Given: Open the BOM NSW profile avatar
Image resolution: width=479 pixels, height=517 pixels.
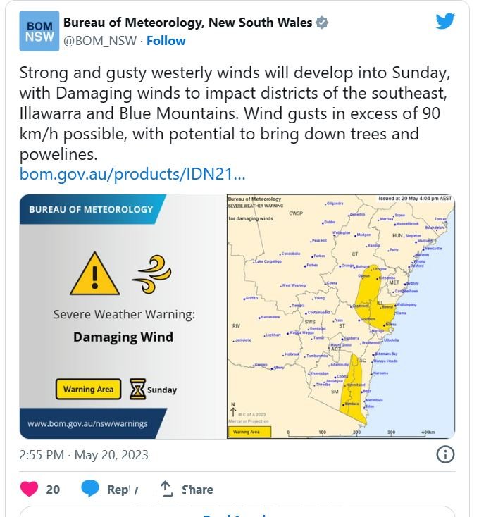Looking at the screenshot, I should 39,31.
